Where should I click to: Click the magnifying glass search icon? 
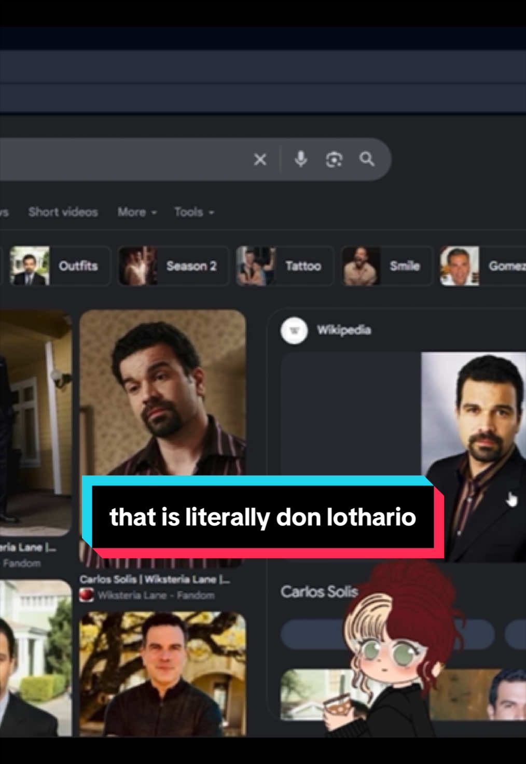367,159
